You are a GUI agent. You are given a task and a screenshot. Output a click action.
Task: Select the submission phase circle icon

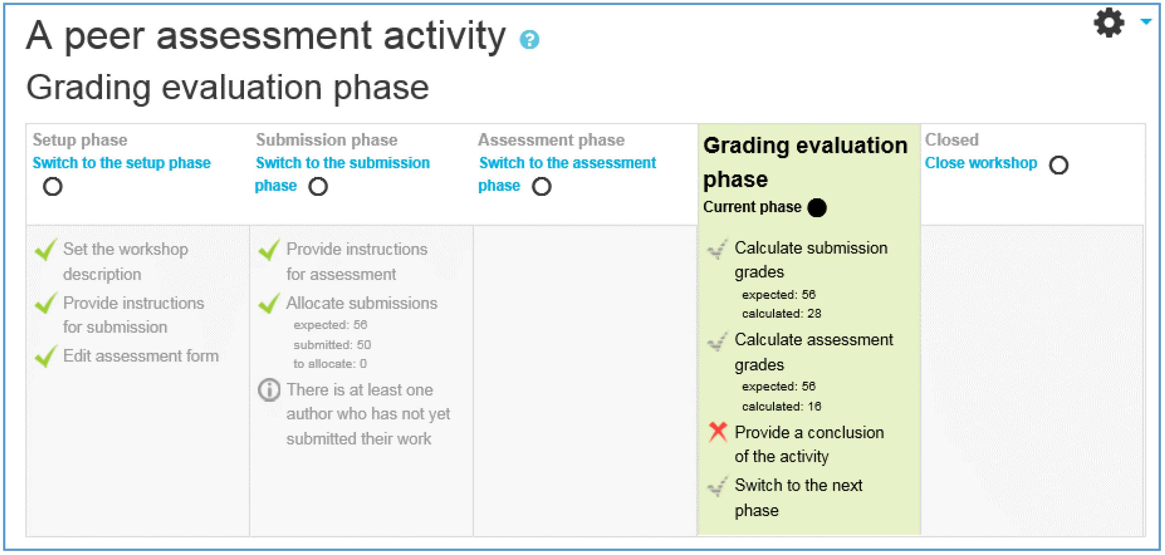(x=318, y=186)
